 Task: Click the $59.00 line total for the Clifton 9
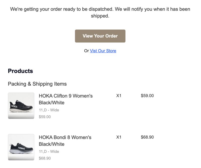point(147,96)
